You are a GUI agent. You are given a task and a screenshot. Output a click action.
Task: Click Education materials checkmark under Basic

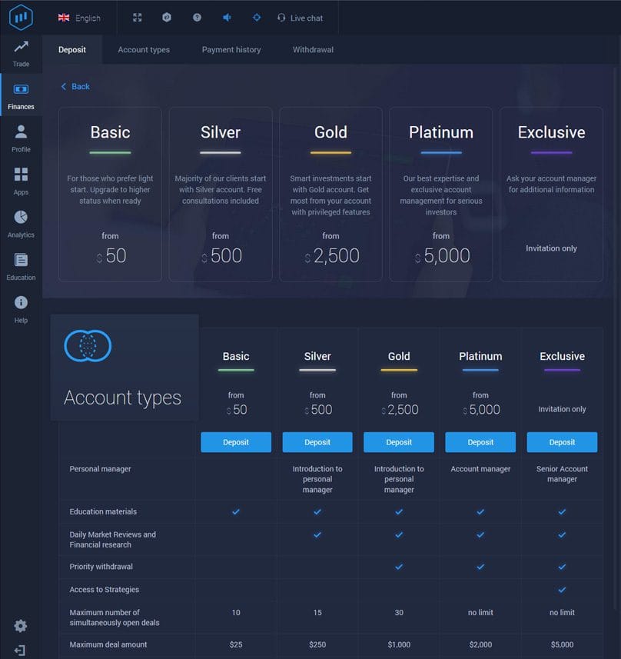[236, 511]
